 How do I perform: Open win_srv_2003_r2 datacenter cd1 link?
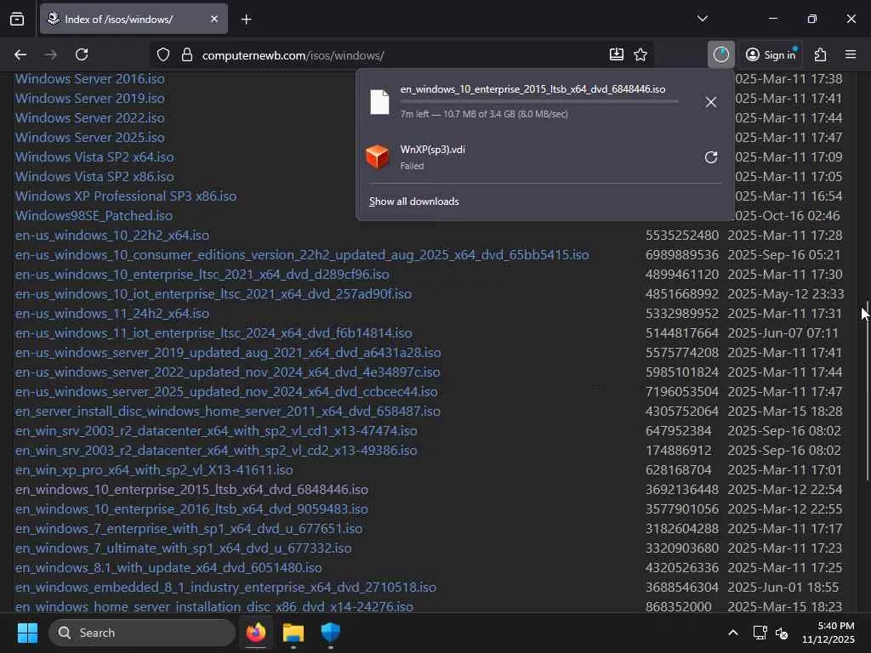point(216,431)
